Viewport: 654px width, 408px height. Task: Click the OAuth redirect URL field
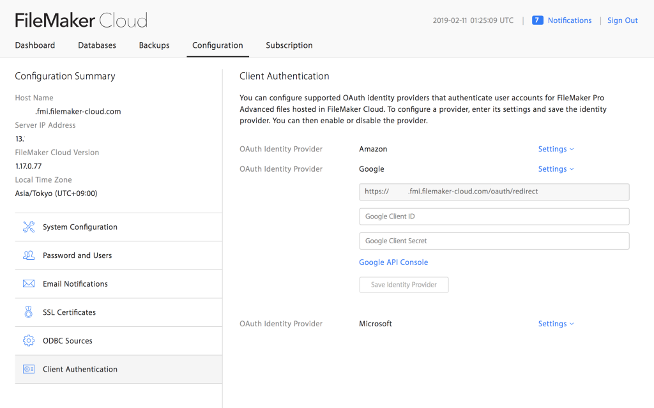pos(494,192)
